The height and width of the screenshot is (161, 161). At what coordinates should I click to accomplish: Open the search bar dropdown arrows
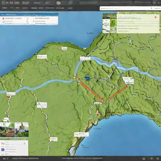click(151, 8)
